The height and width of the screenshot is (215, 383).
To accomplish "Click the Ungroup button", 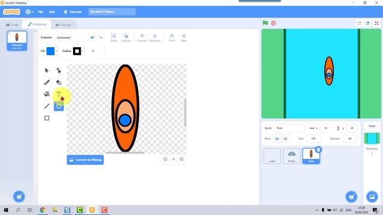I will coord(126,38).
